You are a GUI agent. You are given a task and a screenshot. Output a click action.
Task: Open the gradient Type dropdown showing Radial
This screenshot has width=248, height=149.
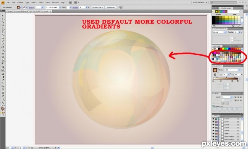coord(232,70)
